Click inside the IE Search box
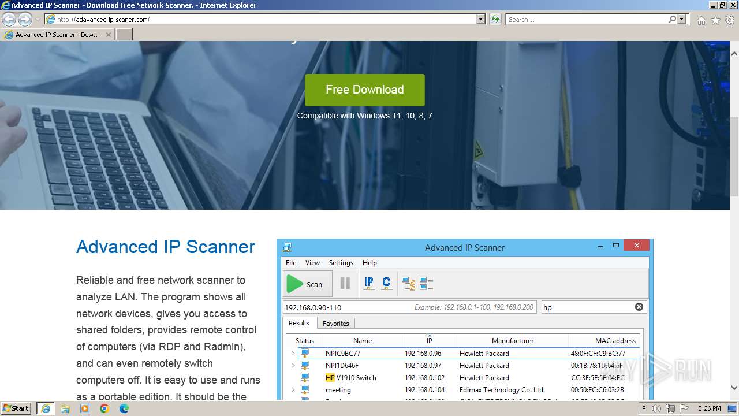Image resolution: width=739 pixels, height=416 pixels. (x=587, y=20)
